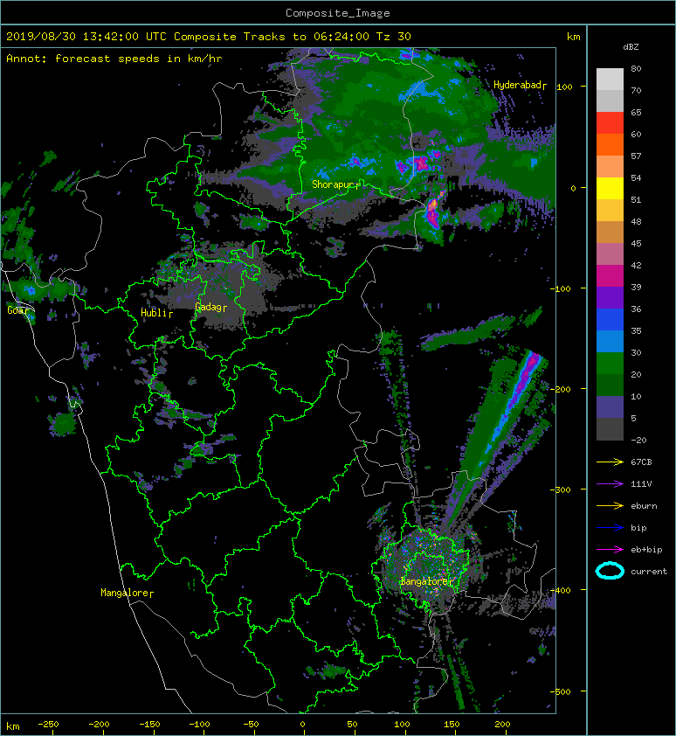Click the purple 111V arrow icon
This screenshot has height=736, width=676.
point(610,483)
